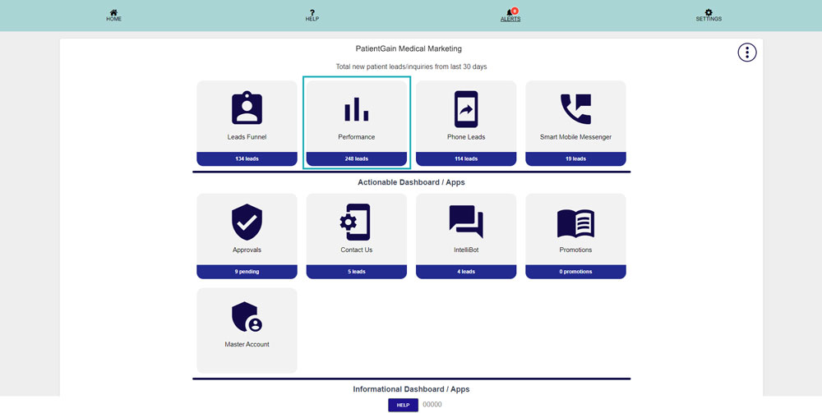Click the IntelliBot label
The height and width of the screenshot is (413, 822).
point(466,250)
